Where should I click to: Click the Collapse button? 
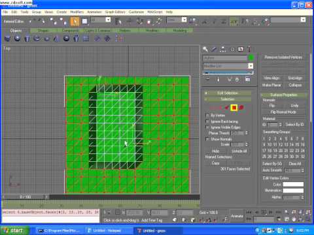click(295, 85)
